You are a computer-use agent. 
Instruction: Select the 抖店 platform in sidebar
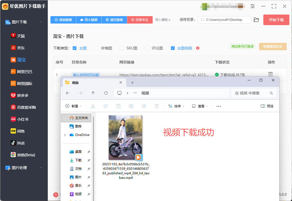click(21, 143)
